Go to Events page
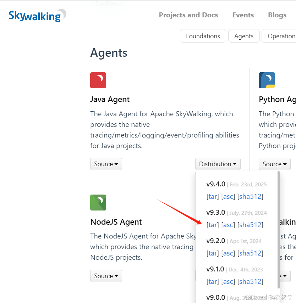This screenshot has height=303, width=296. pos(243,15)
